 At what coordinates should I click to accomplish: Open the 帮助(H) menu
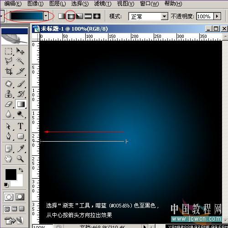[x=173, y=4]
